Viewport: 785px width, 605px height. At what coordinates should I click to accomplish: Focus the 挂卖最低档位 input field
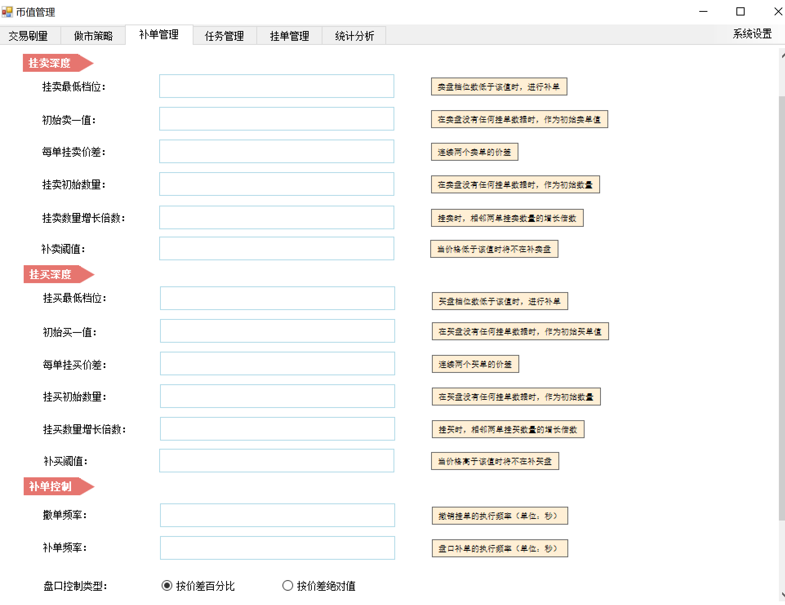(x=277, y=86)
